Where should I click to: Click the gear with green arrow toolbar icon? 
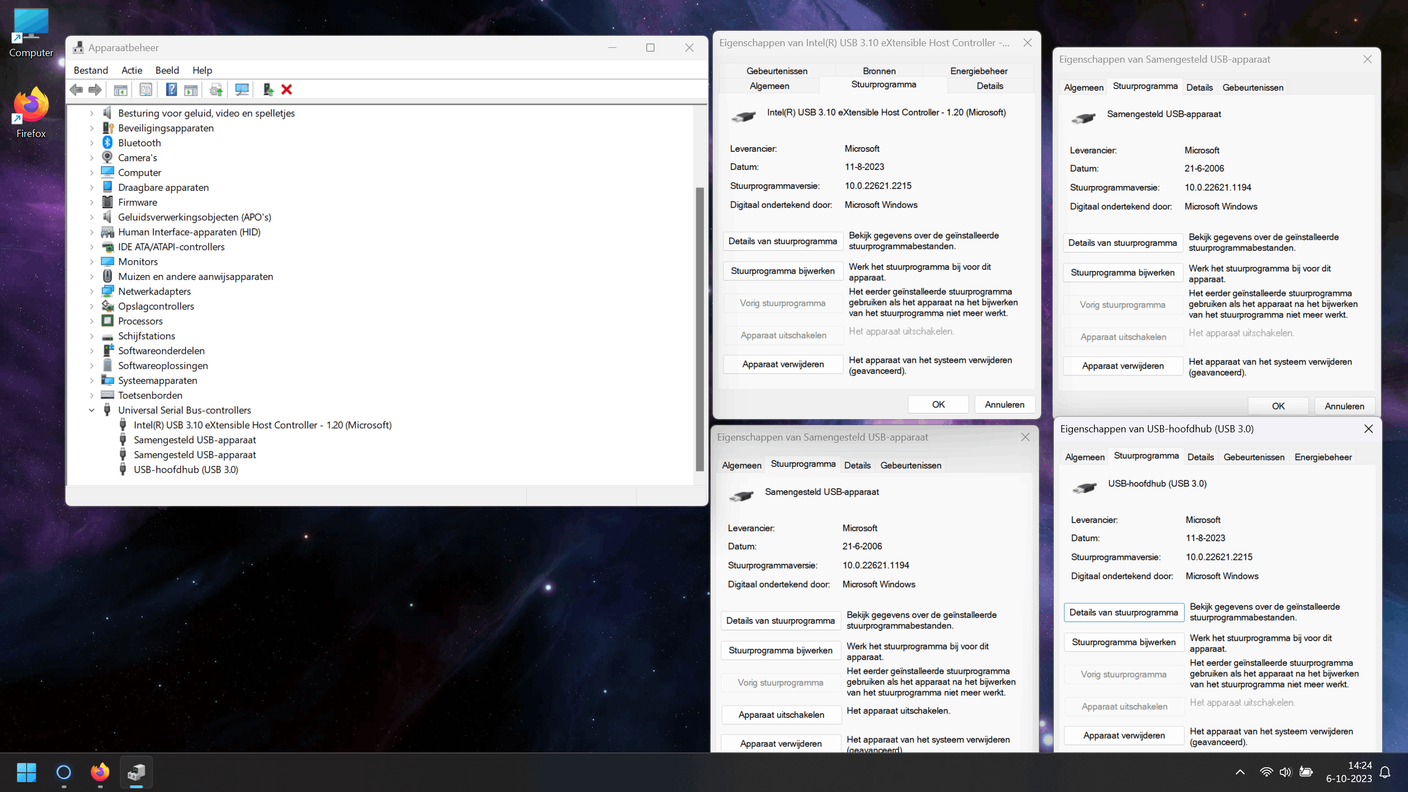(216, 90)
